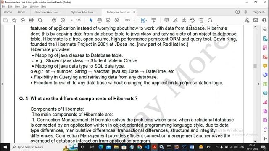Viewport: 269px width, 151px height.
Task: Click the Sign In button
Action: (x=259, y=12)
